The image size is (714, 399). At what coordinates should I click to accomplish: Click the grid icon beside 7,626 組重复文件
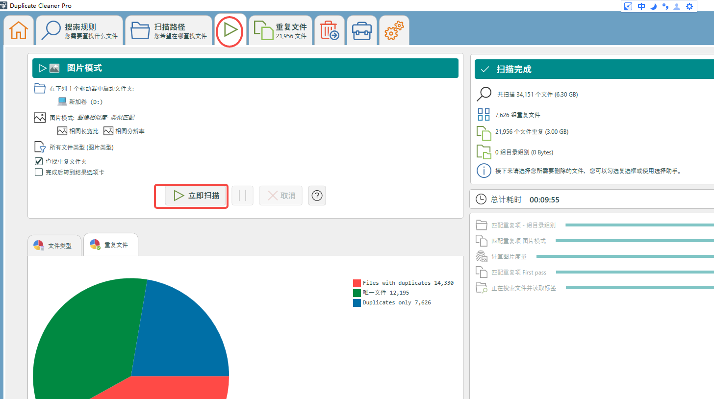tap(484, 115)
